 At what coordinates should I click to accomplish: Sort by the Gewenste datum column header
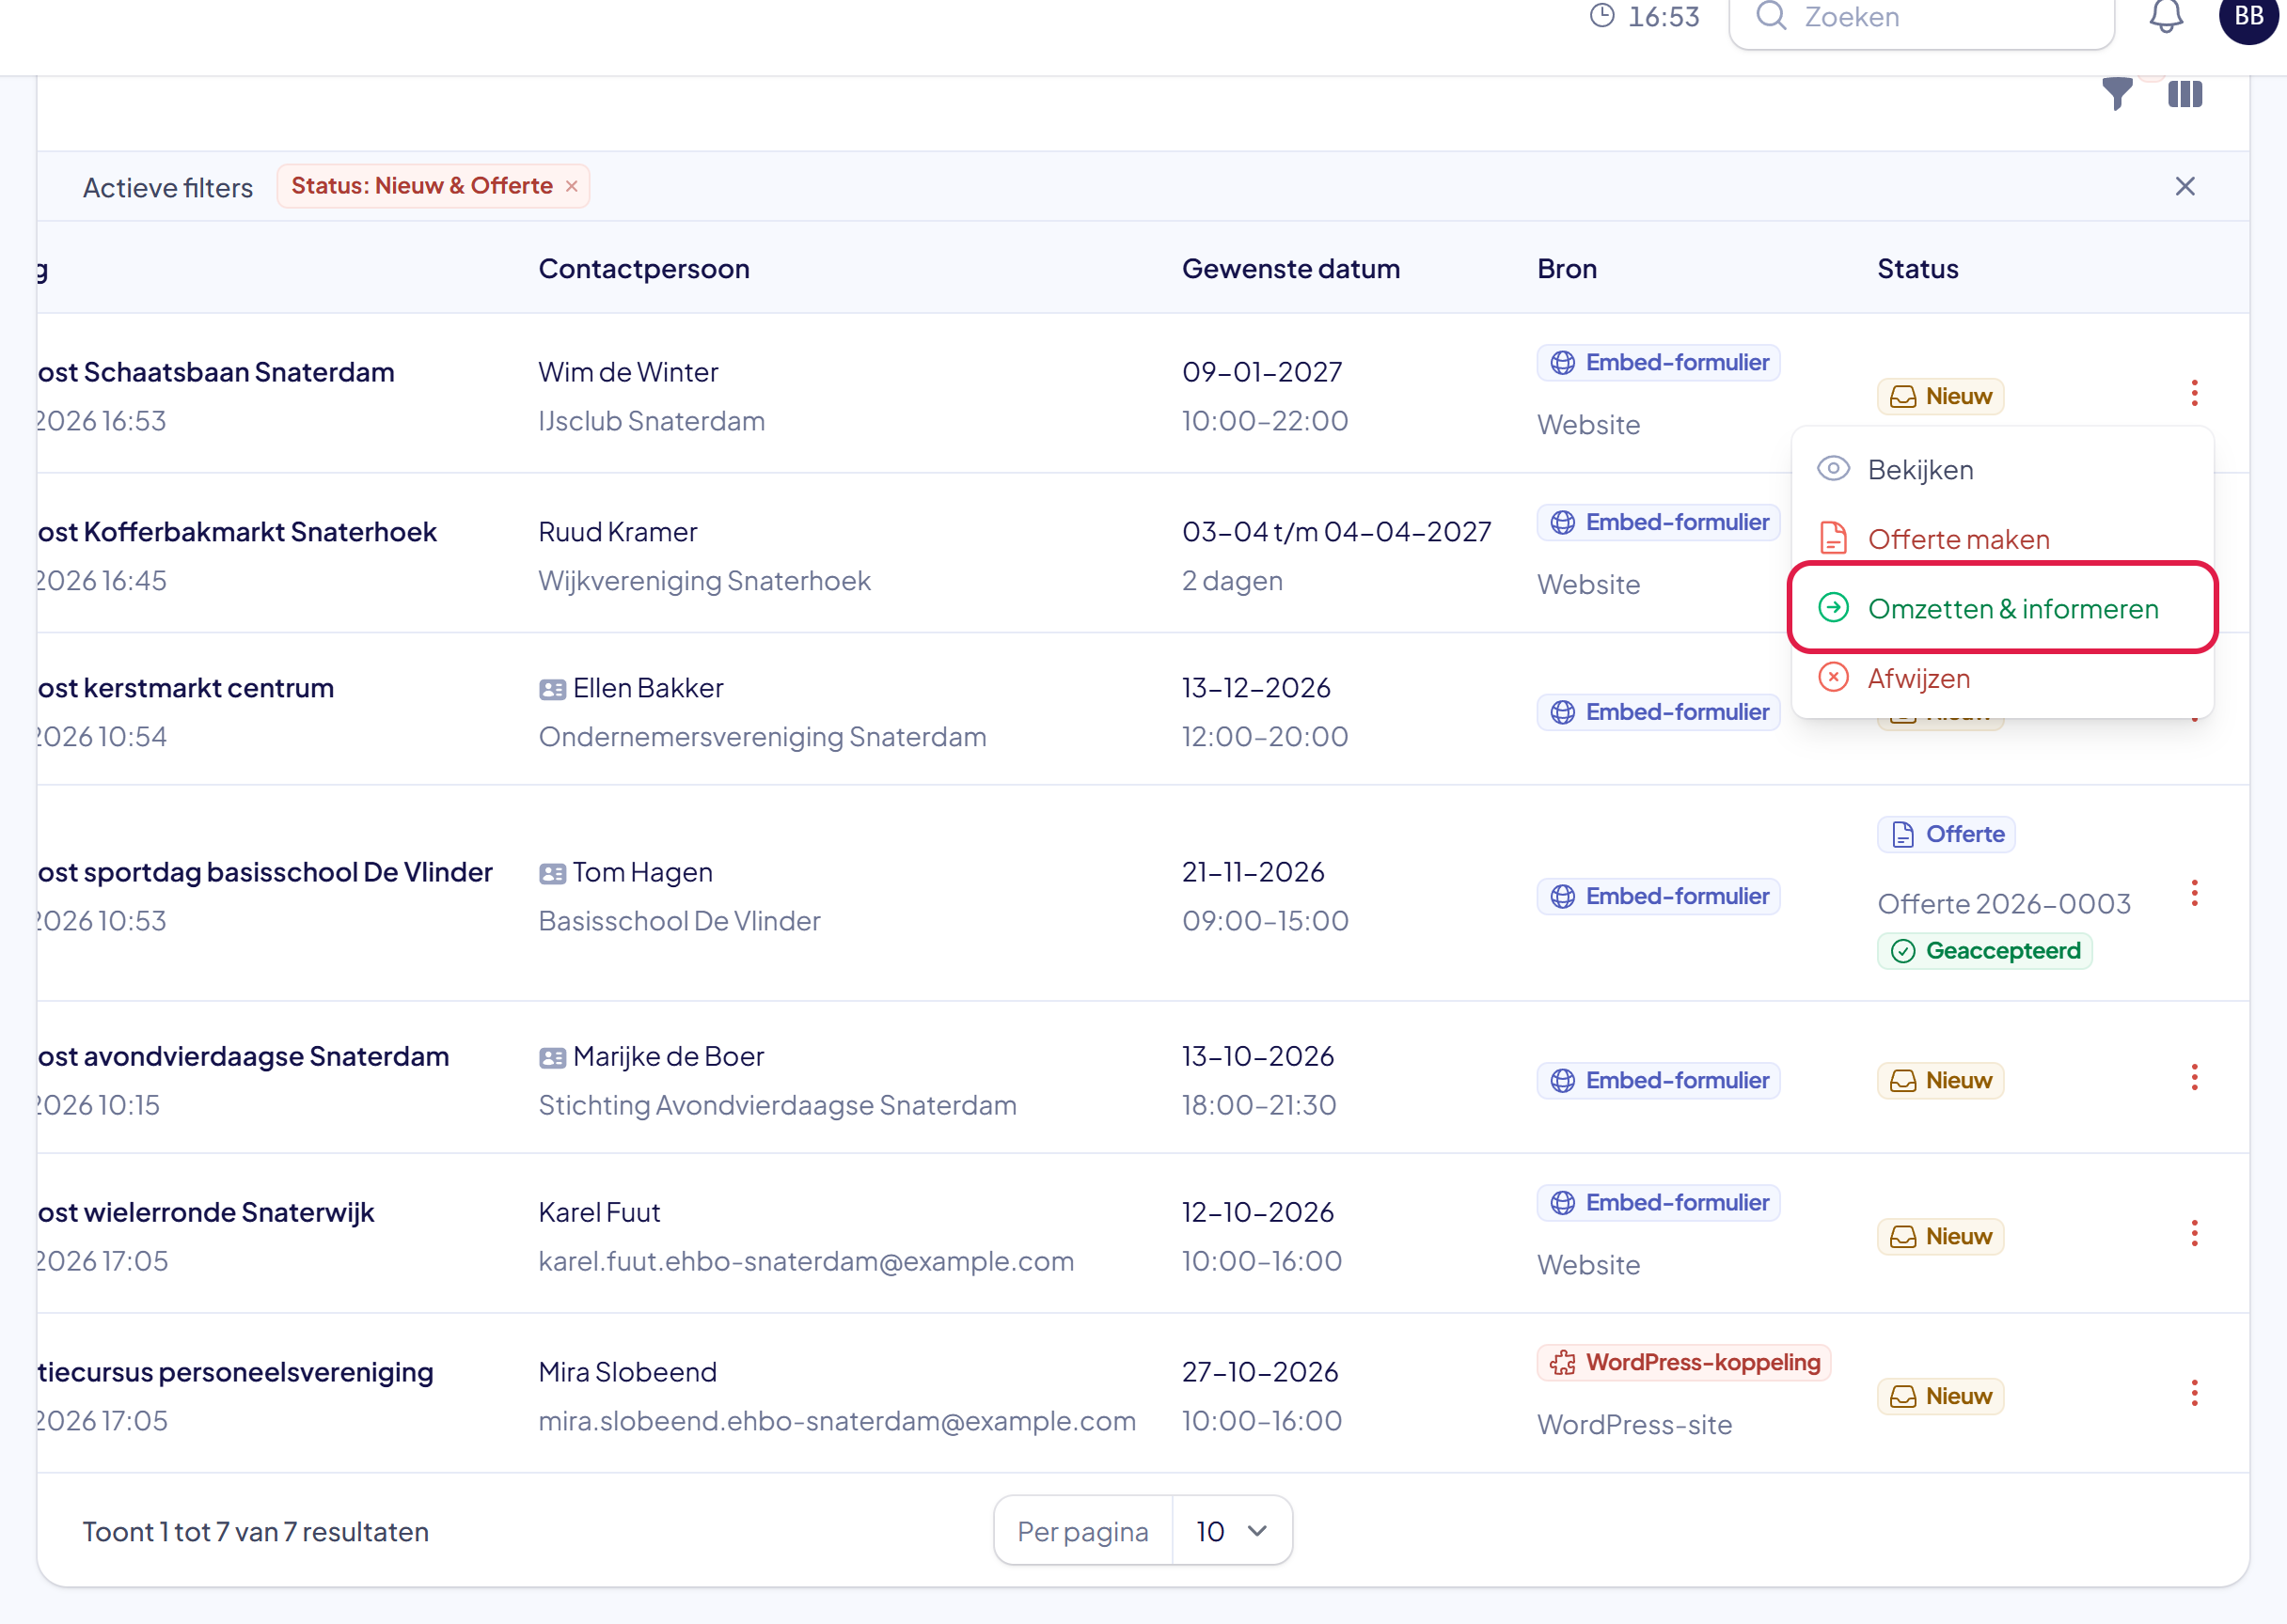(x=1290, y=269)
